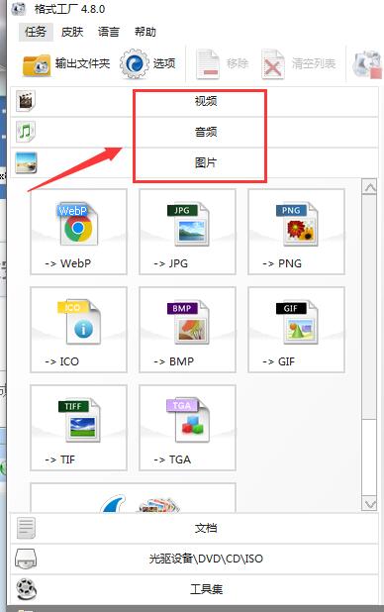Select the PNG conversion icon
This screenshot has height=612, width=384.
tap(297, 224)
